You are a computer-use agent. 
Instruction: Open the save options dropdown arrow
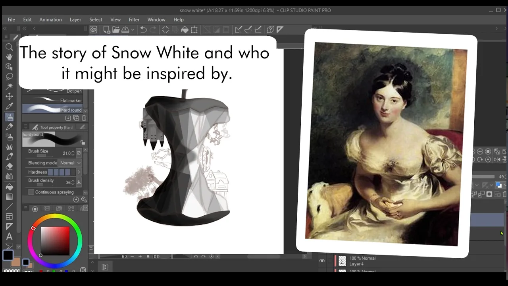133,29
